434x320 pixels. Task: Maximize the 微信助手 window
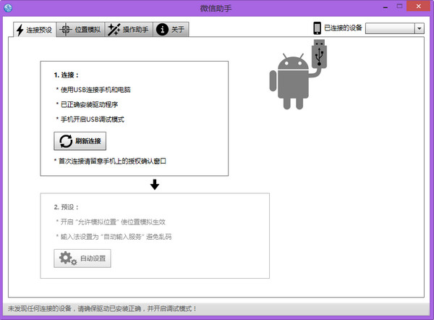(x=400, y=7)
